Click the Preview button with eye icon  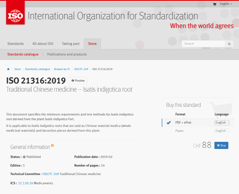[78, 81]
